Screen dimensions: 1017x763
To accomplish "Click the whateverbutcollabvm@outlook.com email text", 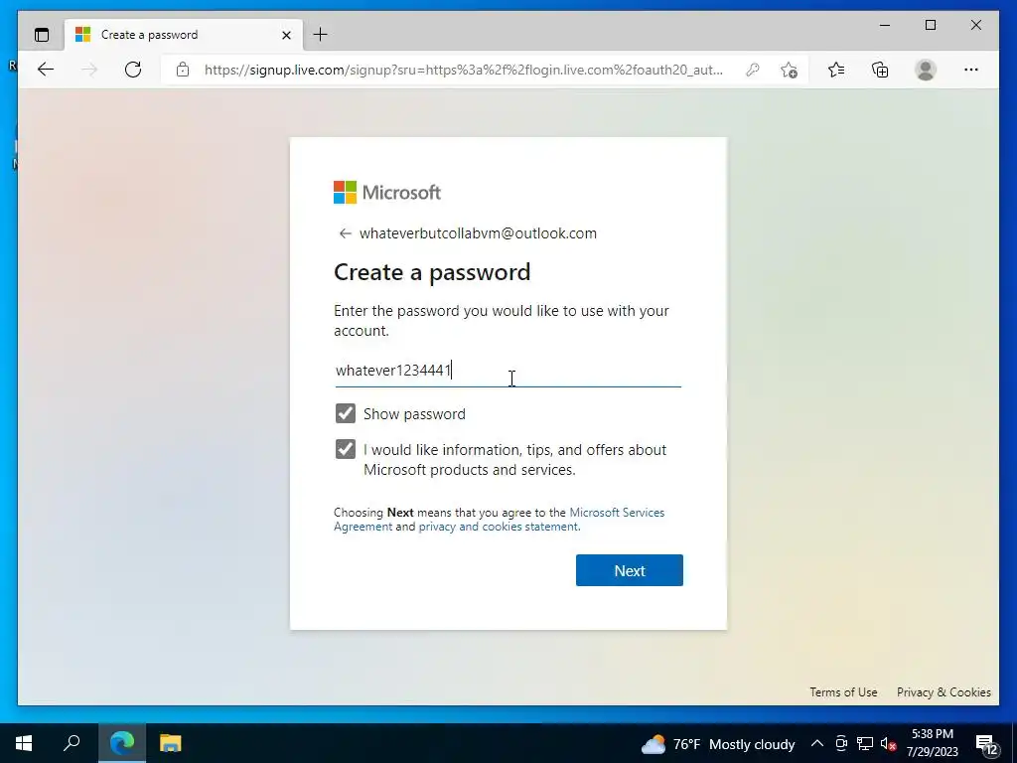I will 478,233.
